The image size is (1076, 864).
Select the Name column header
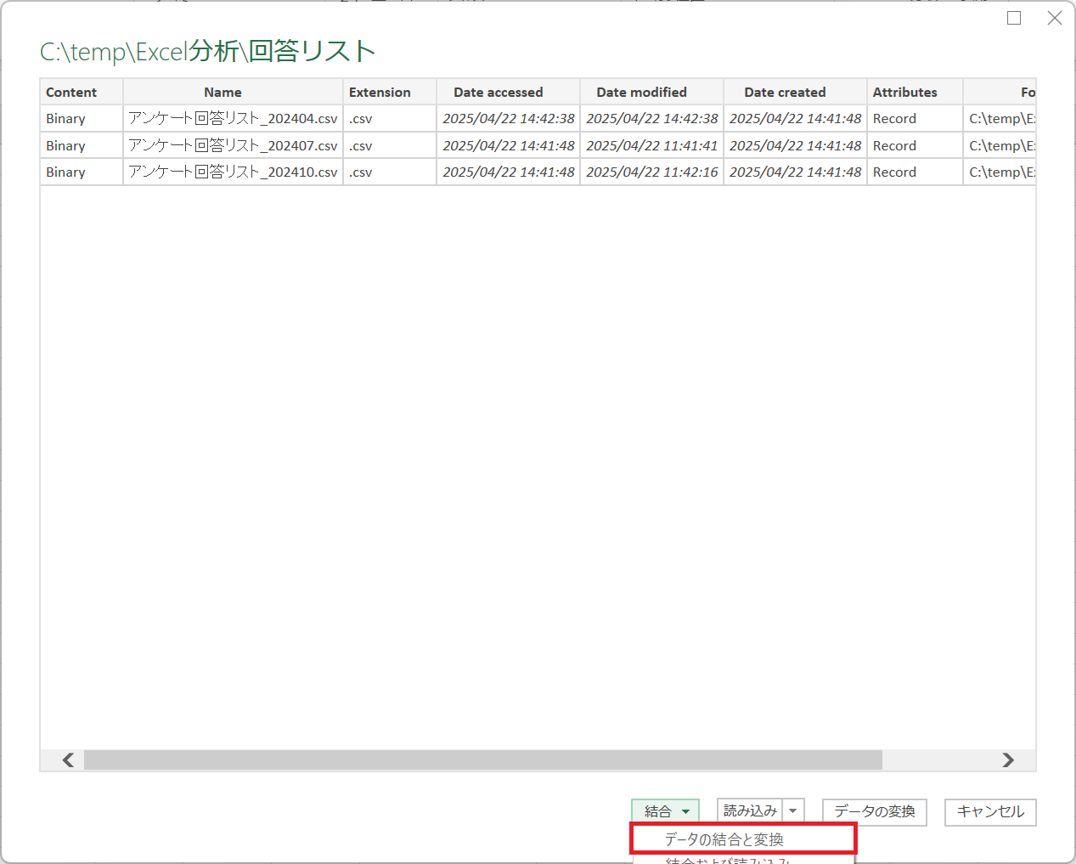pos(223,92)
